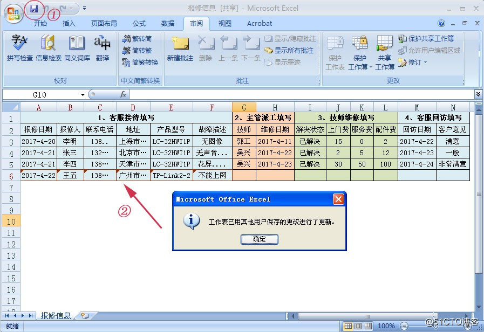Open the 数据 (Data) tab
This screenshot has width=484, height=332.
pyautogui.click(x=168, y=23)
